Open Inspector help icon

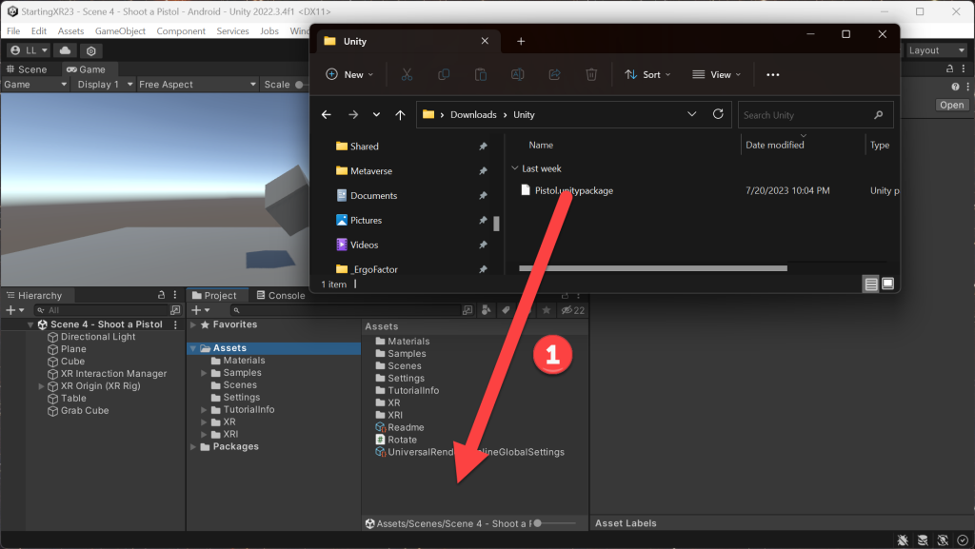coord(955,87)
